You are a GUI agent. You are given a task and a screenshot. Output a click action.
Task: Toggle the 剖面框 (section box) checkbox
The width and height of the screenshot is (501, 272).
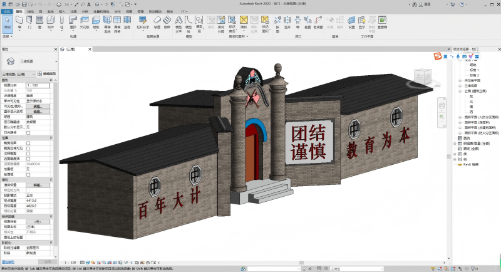(x=29, y=174)
